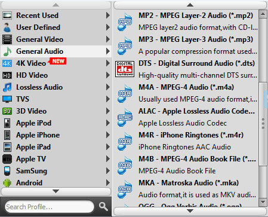Click the Apple TV black icon
Screen dimensions: 268x217
coord(7,159)
